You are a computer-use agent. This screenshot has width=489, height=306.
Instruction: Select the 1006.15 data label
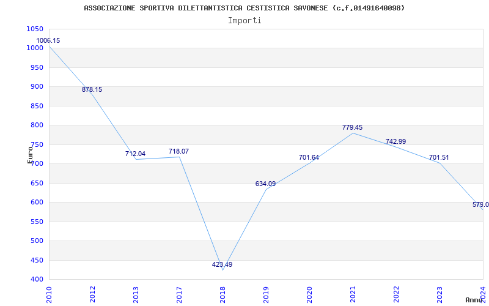48,40
